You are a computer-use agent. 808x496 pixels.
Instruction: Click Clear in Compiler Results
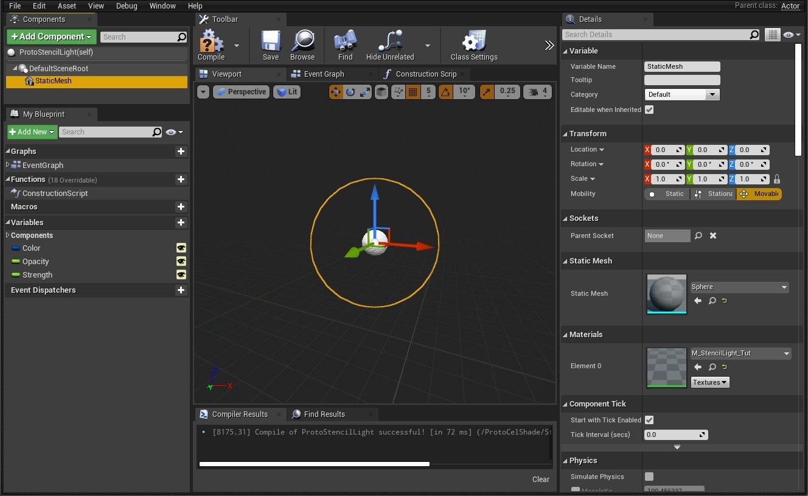(540, 479)
